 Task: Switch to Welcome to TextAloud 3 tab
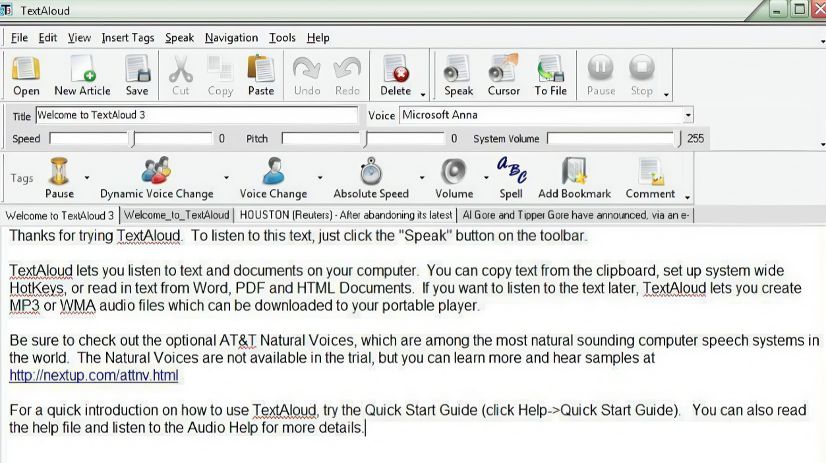click(x=60, y=215)
